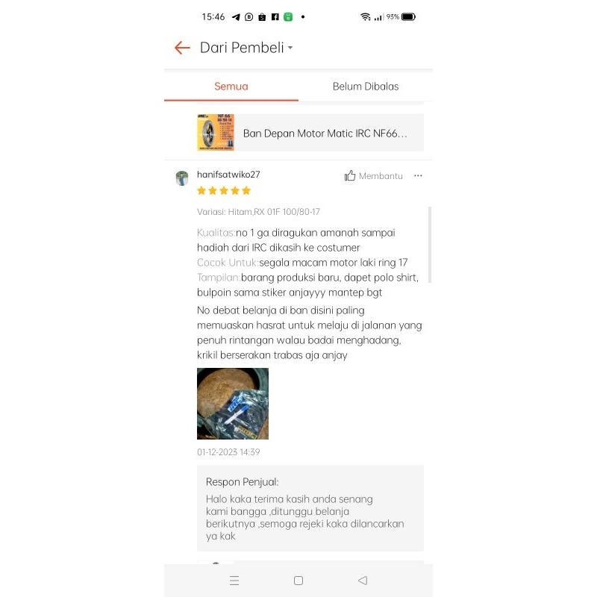Switch to the Semua tab
This screenshot has height=597, width=597.
tap(231, 87)
